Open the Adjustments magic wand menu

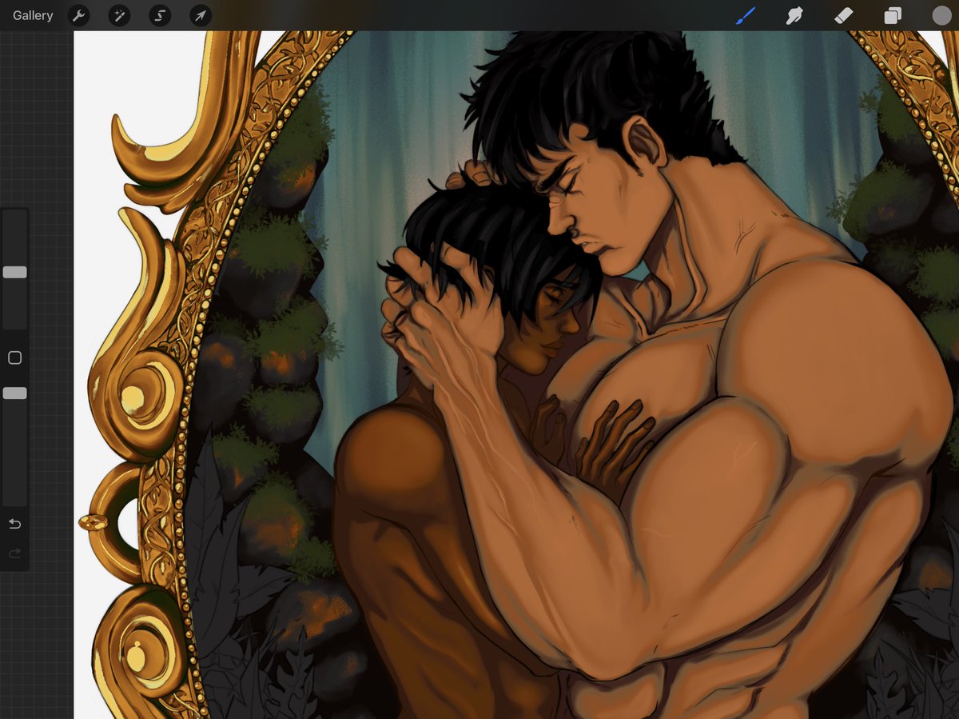pyautogui.click(x=119, y=15)
